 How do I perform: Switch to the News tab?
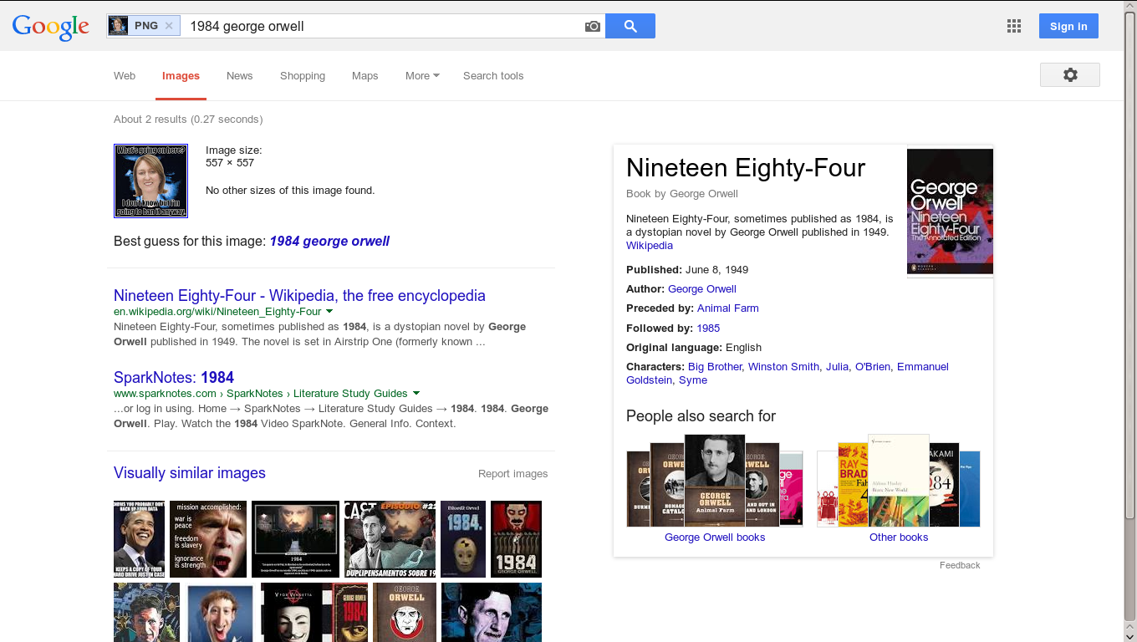click(239, 75)
